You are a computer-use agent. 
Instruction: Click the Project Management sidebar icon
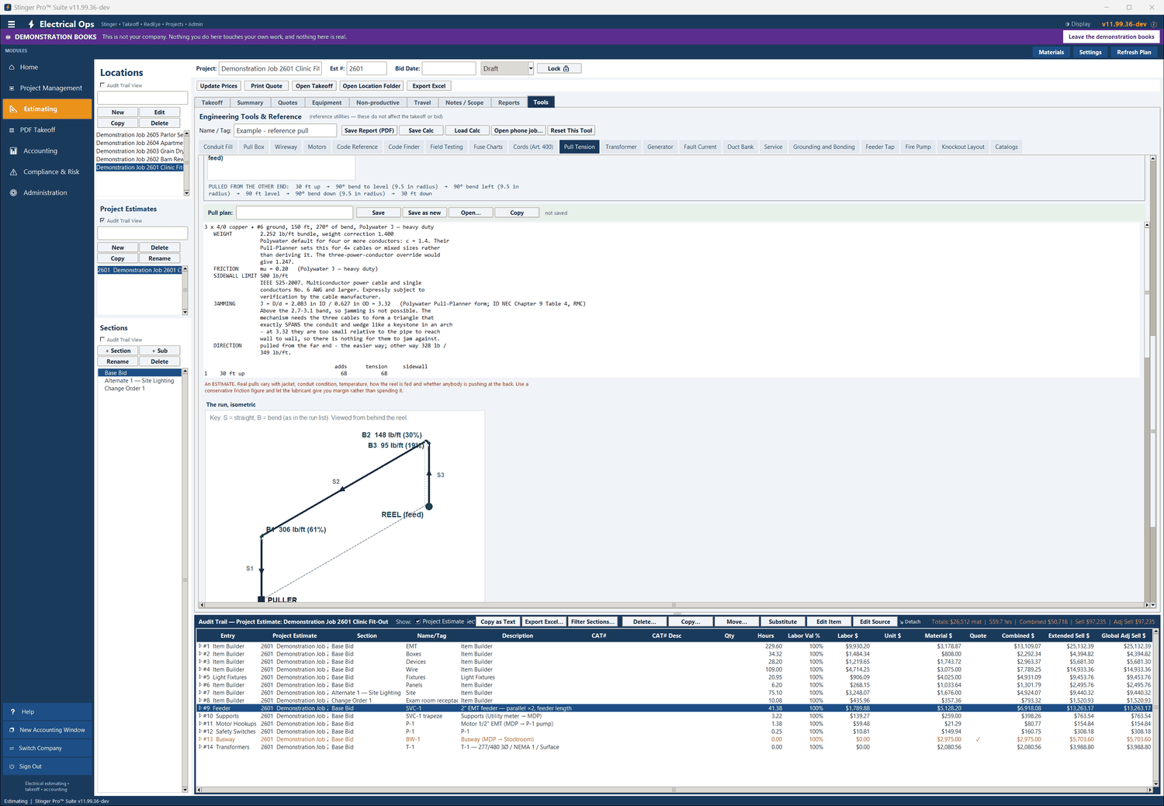click(x=12, y=88)
